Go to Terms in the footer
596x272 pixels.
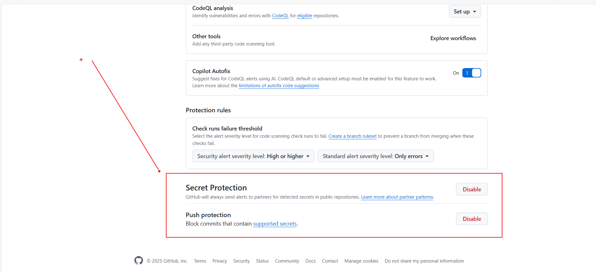200,261
